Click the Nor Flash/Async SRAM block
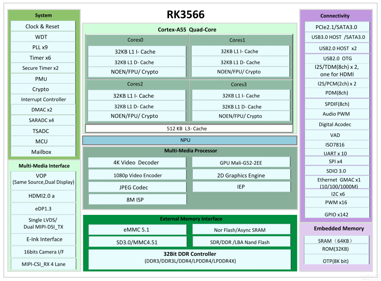The width and height of the screenshot is (381, 281). point(241,230)
